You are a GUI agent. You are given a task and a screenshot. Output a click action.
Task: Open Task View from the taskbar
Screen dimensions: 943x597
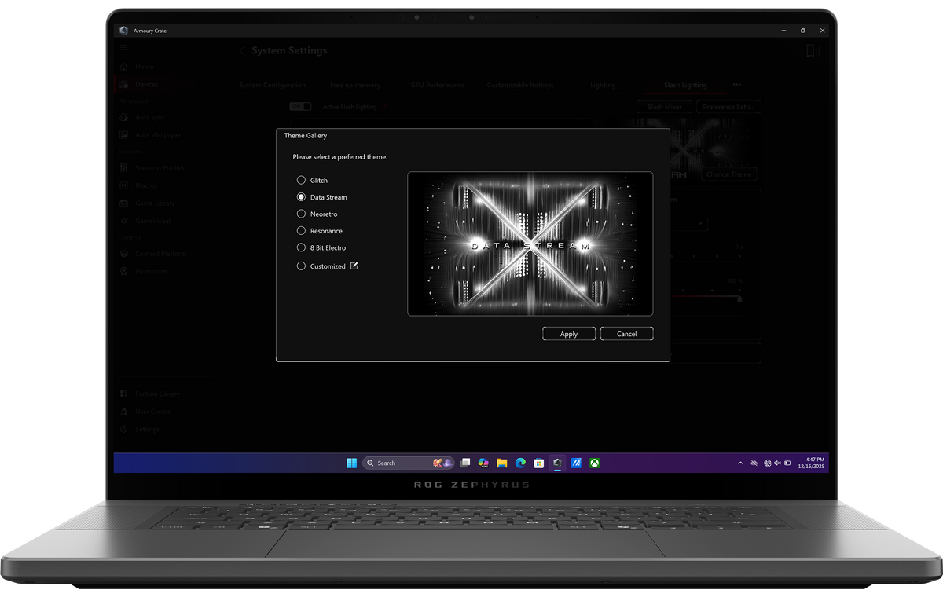(465, 463)
